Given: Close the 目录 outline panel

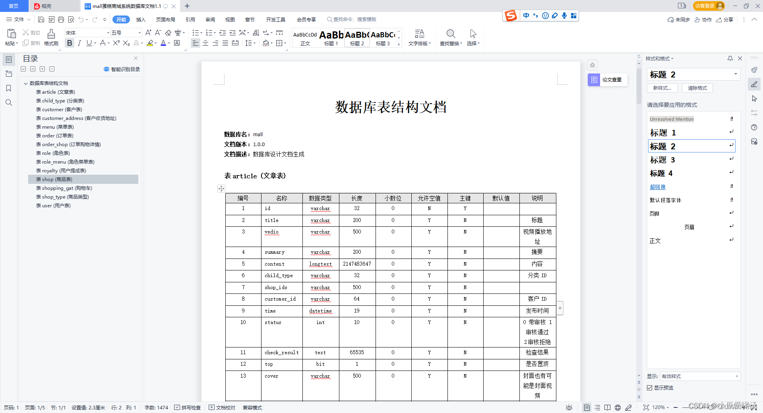Looking at the screenshot, I should coord(136,58).
